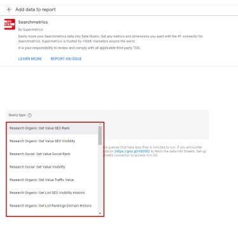Go back using the arrow icon

(x=10, y=10)
